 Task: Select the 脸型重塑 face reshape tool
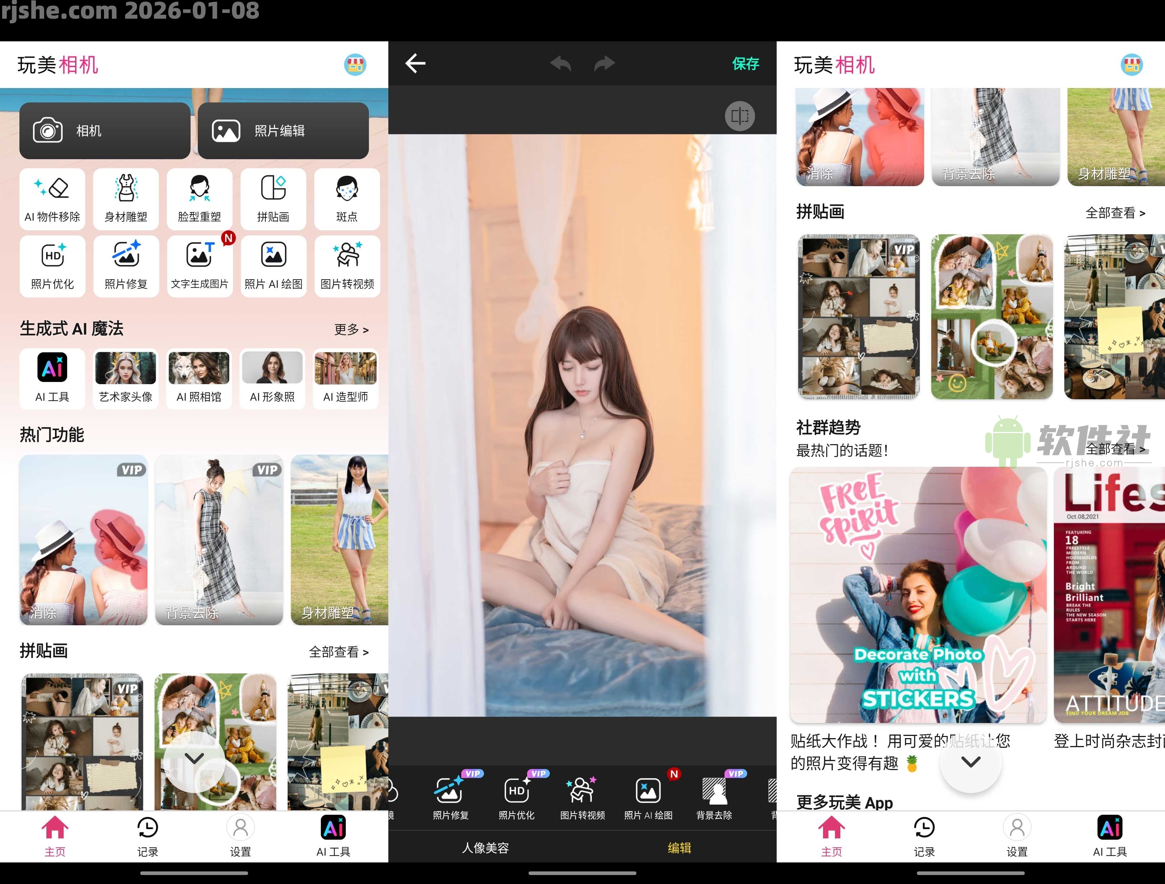click(x=200, y=199)
